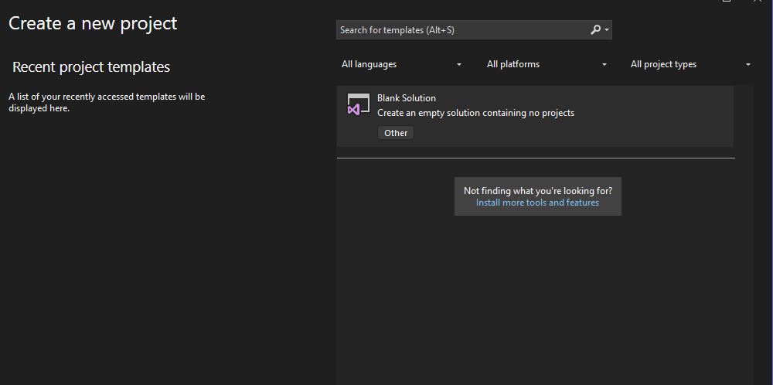Viewport: 773px width, 385px height.
Task: Expand the All platforms filter
Action: pos(547,64)
